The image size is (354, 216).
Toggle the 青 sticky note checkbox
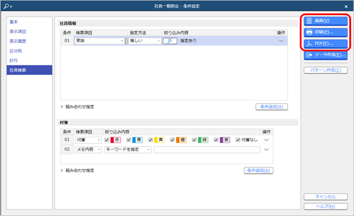tap(129, 140)
